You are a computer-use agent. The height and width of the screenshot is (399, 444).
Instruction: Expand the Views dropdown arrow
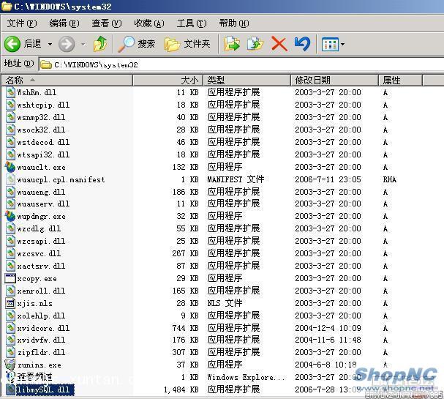(x=342, y=44)
